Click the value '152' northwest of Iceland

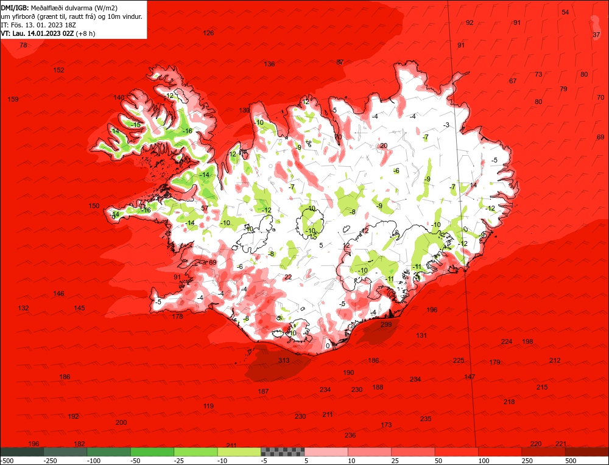tap(58, 70)
